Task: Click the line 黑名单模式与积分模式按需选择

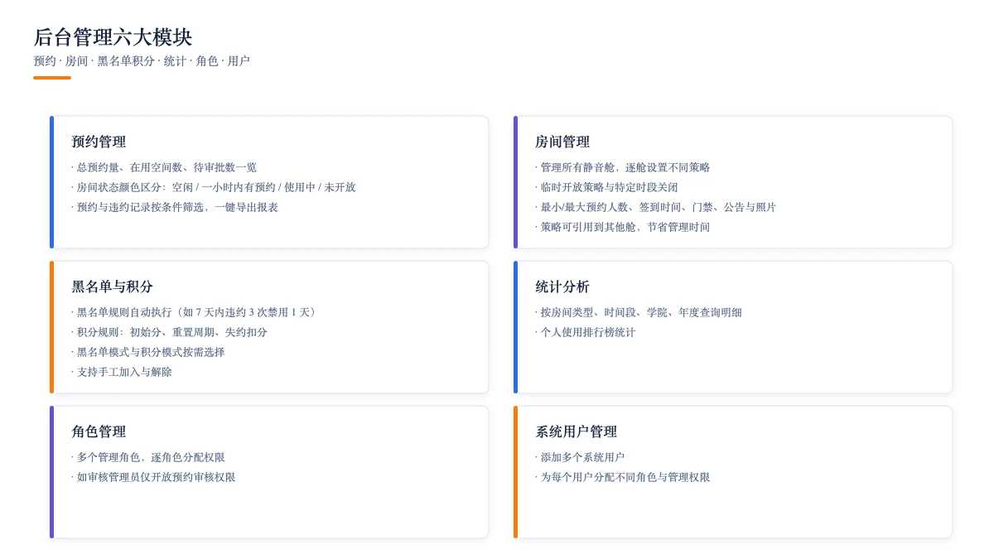Action: pyautogui.click(x=148, y=352)
